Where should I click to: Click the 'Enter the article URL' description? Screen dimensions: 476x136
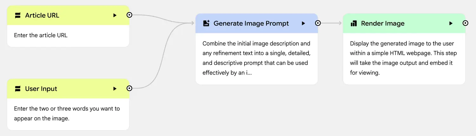tap(41, 35)
